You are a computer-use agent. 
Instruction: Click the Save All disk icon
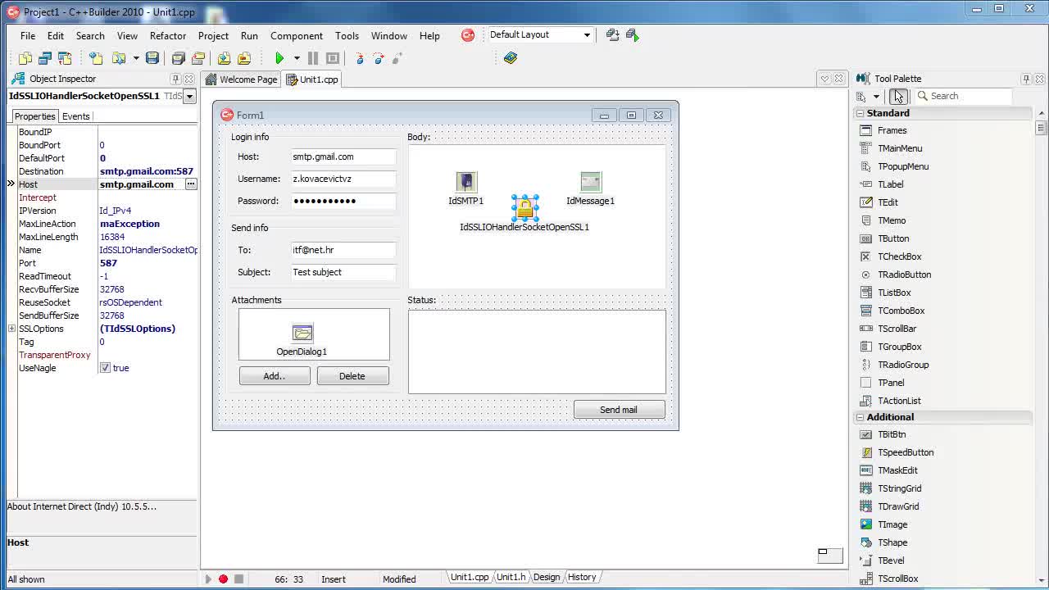click(x=178, y=58)
